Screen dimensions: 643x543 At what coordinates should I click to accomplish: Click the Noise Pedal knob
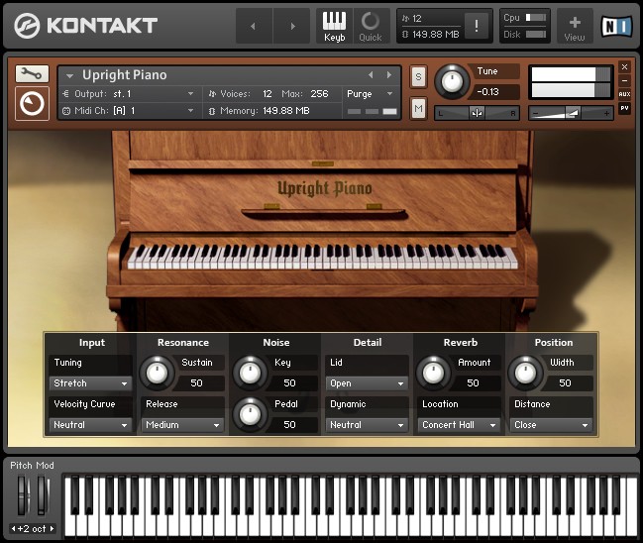point(250,414)
